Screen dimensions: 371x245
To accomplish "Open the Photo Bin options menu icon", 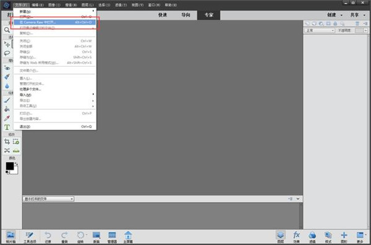I will tap(291, 199).
